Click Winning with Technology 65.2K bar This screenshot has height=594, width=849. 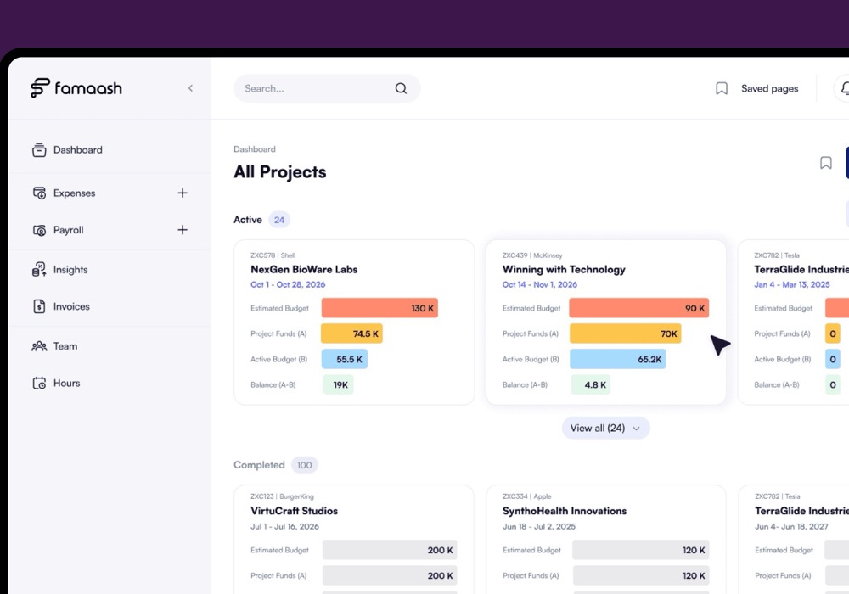[x=618, y=359]
